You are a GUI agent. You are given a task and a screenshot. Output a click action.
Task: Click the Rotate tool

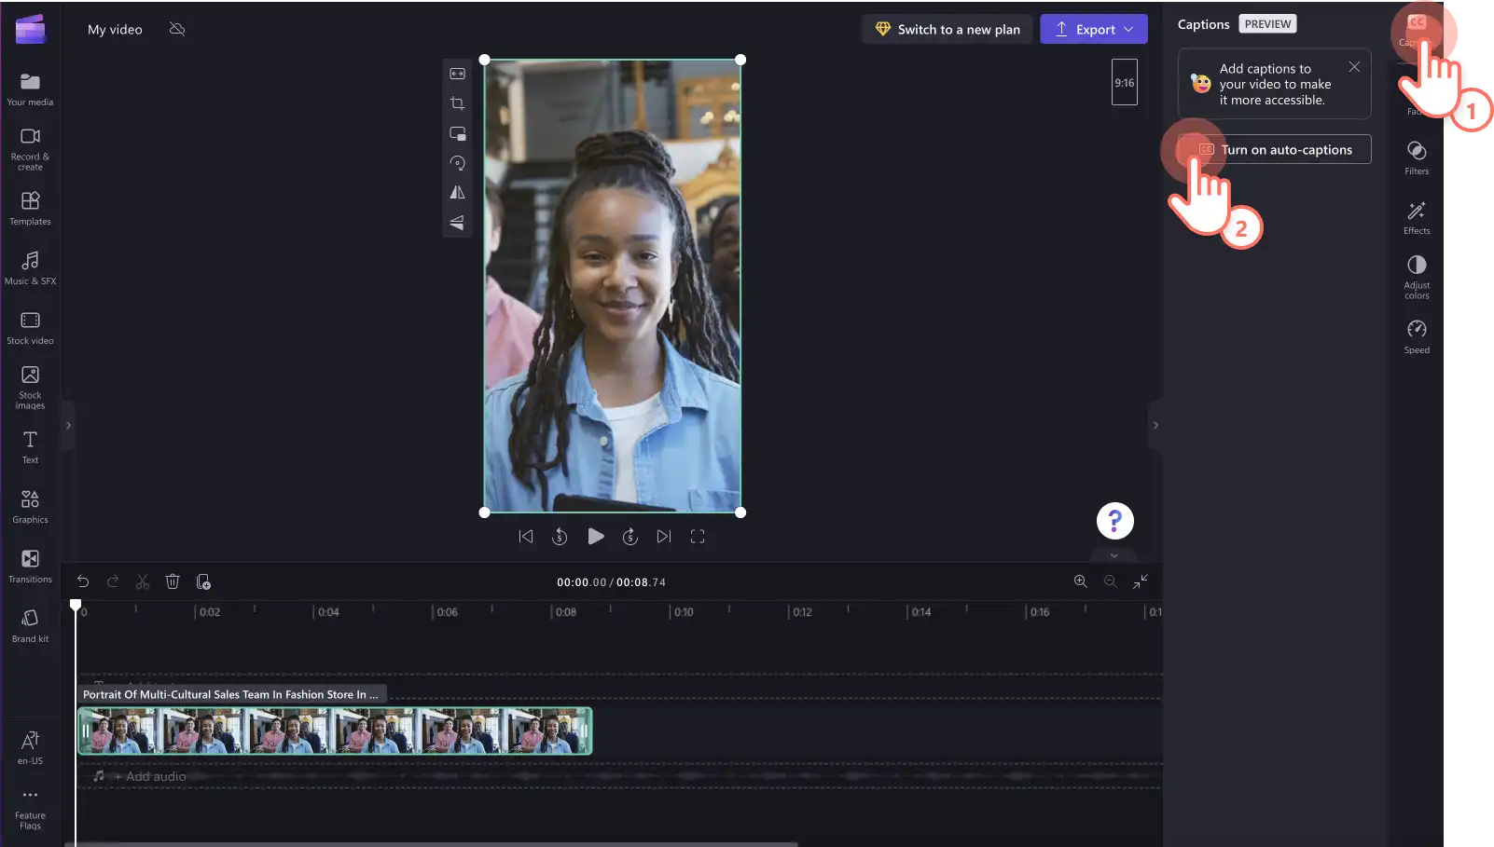pyautogui.click(x=457, y=163)
